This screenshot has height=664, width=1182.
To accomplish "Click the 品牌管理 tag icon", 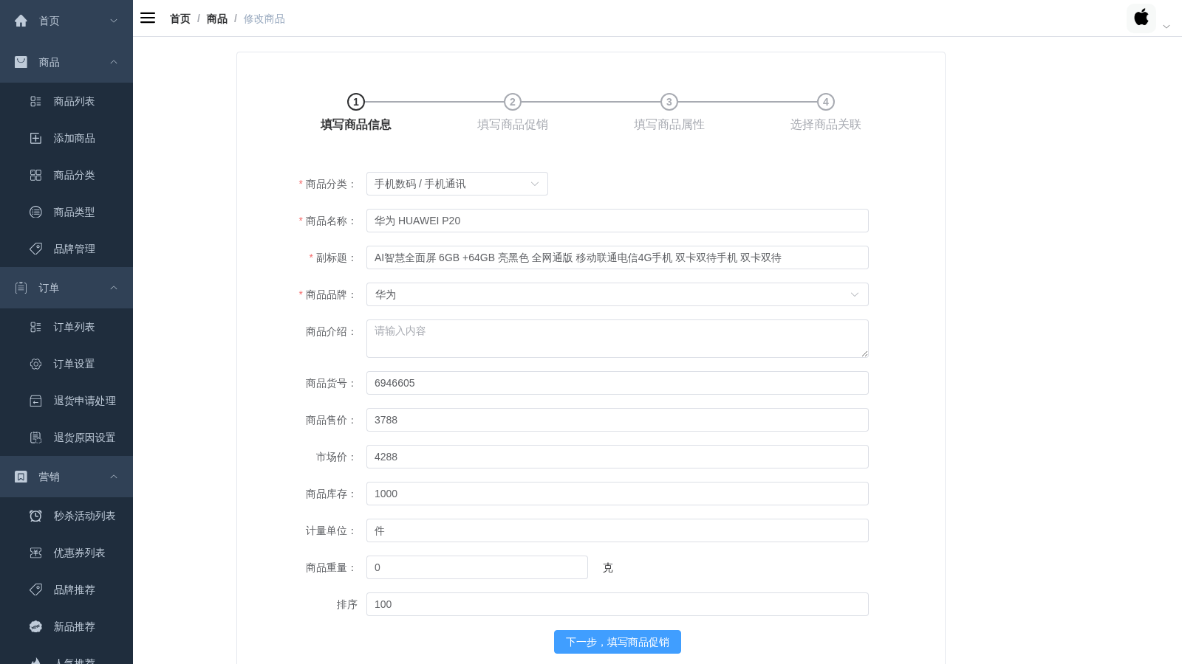I will [x=35, y=249].
